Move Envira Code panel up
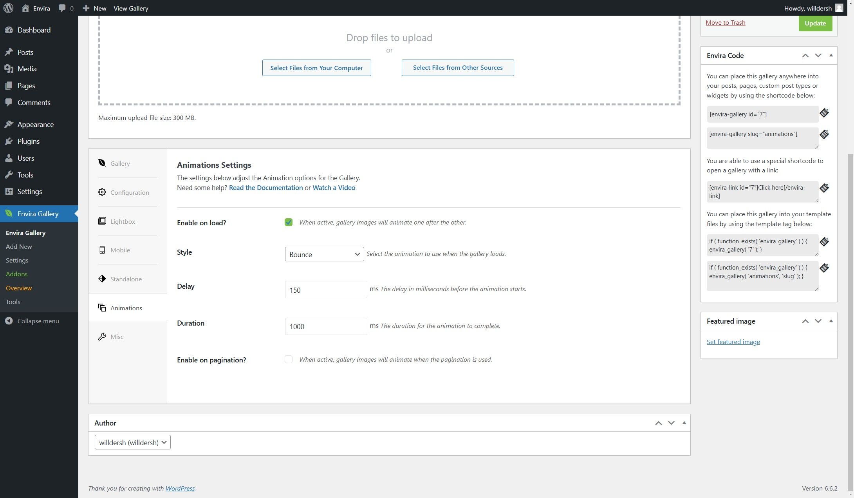The width and height of the screenshot is (854, 498). [805, 56]
